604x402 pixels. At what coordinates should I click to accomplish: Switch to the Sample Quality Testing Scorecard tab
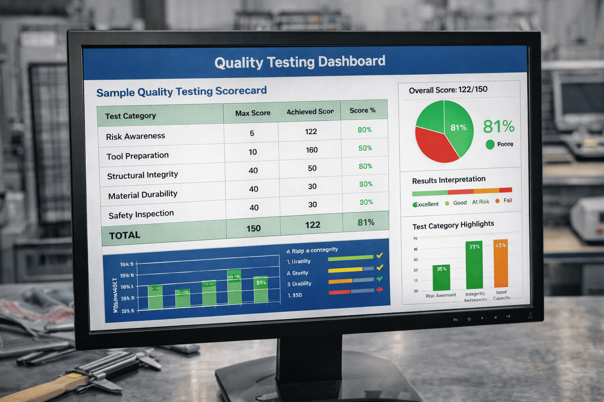tap(181, 91)
